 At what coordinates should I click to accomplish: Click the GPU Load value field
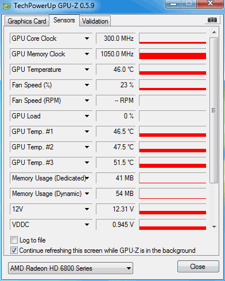pos(115,116)
